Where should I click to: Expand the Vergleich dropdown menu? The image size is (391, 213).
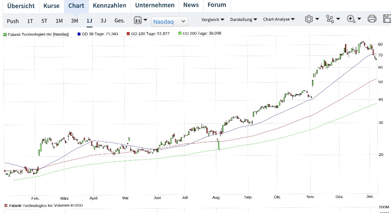pyautogui.click(x=213, y=19)
